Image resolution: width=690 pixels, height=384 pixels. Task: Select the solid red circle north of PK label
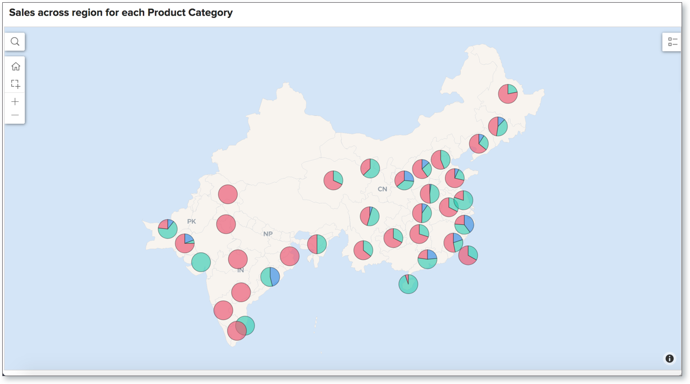click(228, 194)
